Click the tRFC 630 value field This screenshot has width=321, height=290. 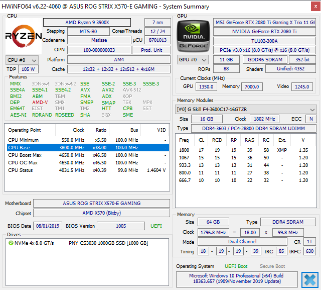(x=309, y=251)
